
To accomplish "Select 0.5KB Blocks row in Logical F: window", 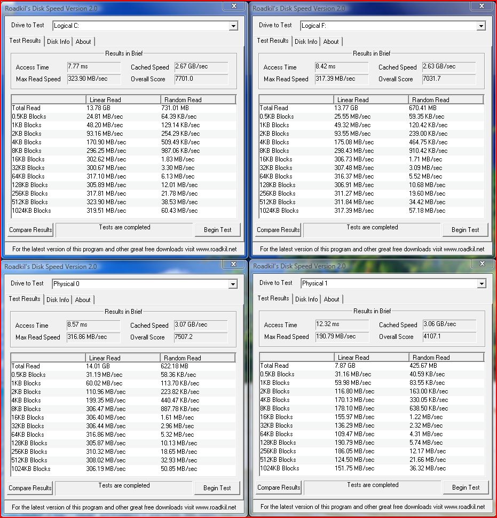I will [x=372, y=117].
